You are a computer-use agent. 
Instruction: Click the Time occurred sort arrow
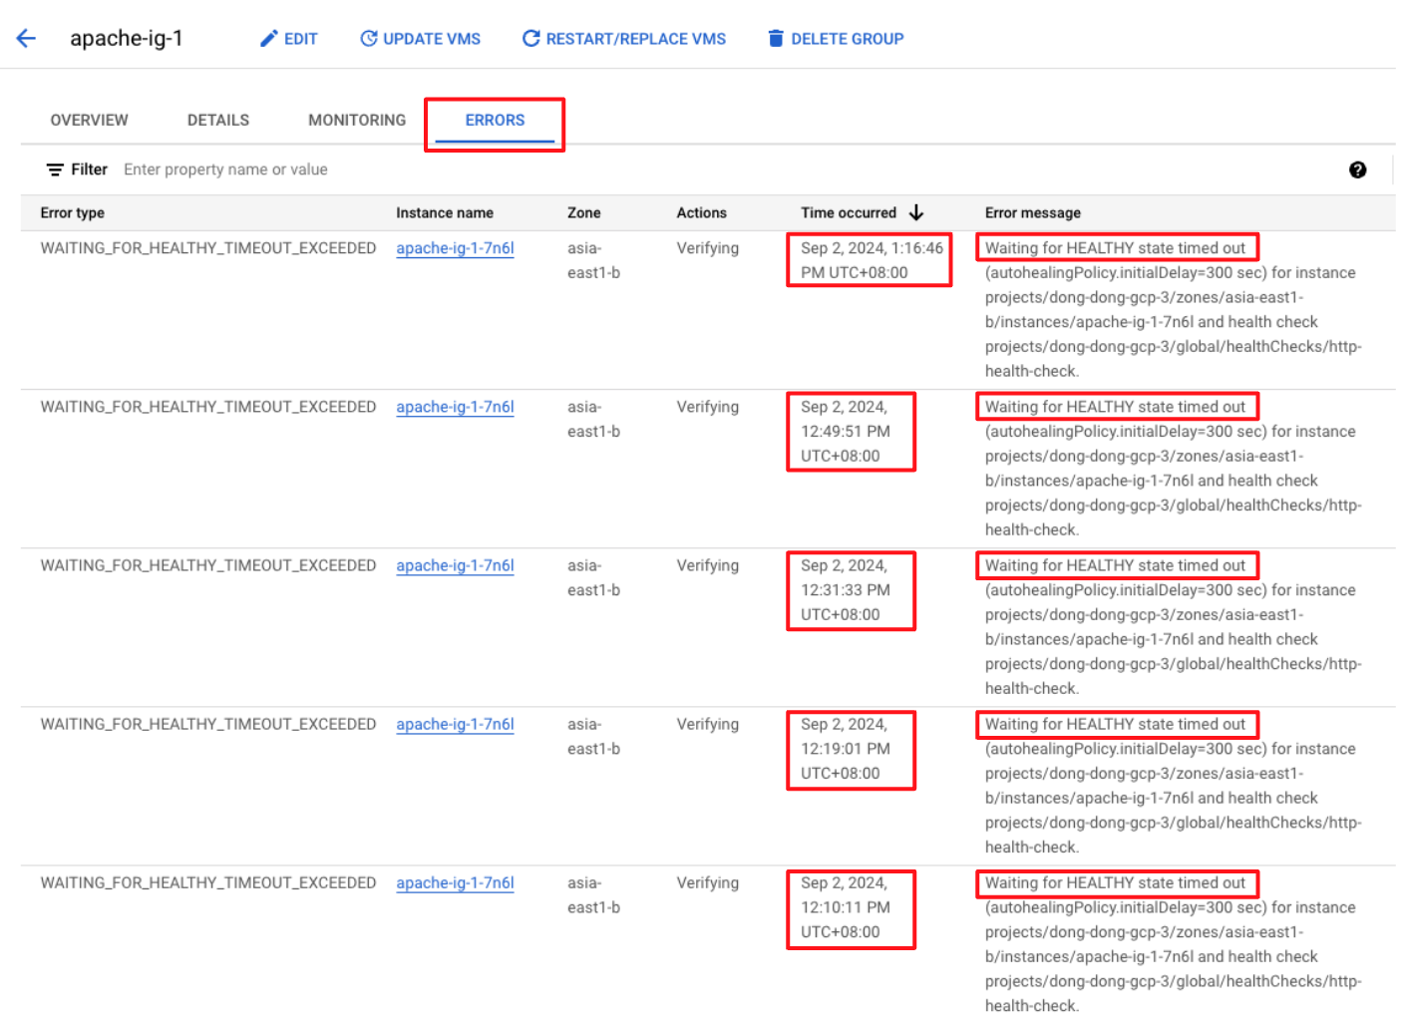916,212
